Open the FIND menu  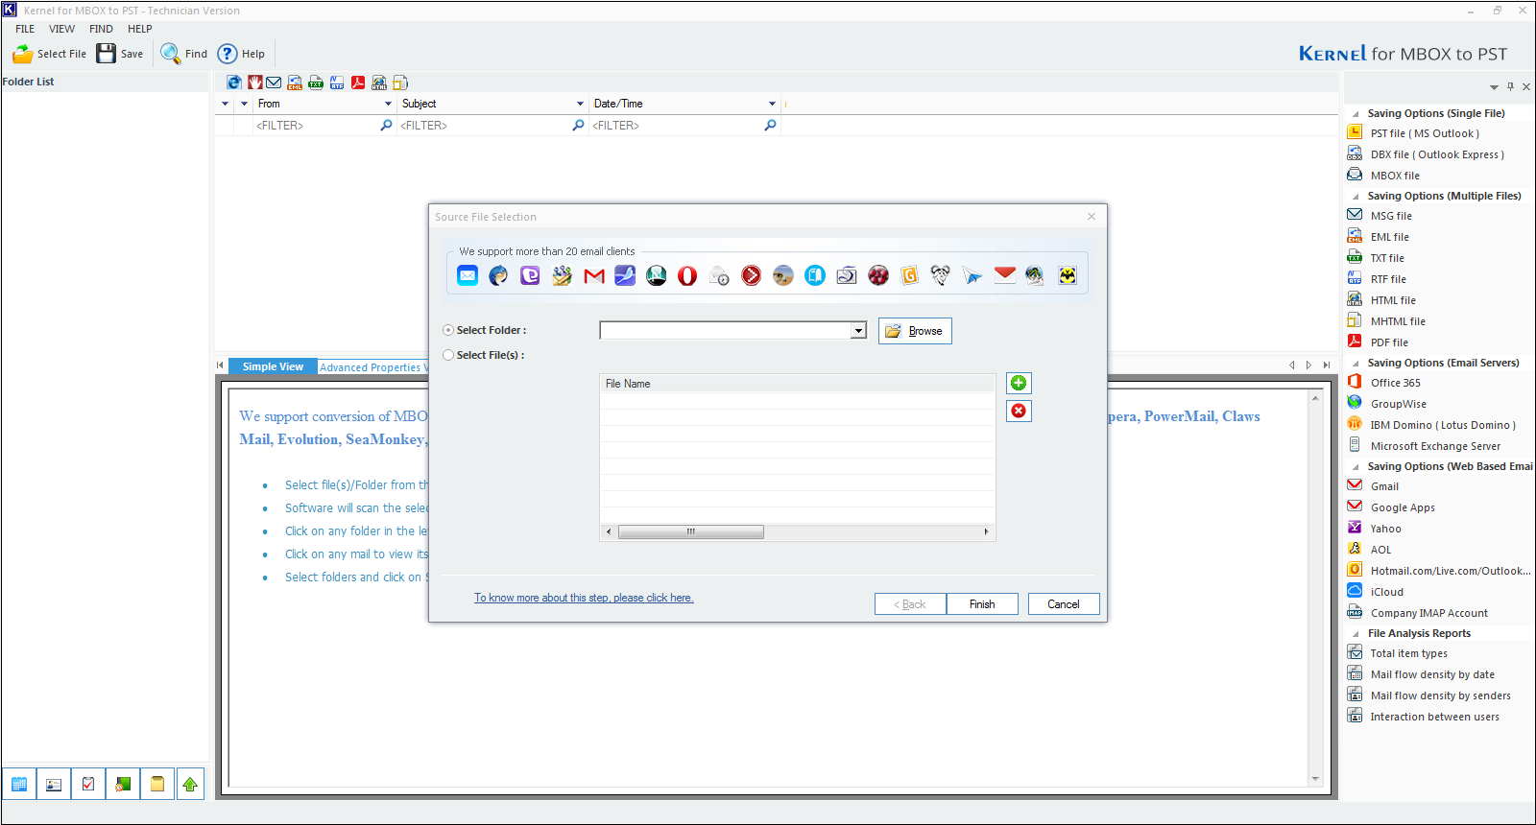[101, 29]
